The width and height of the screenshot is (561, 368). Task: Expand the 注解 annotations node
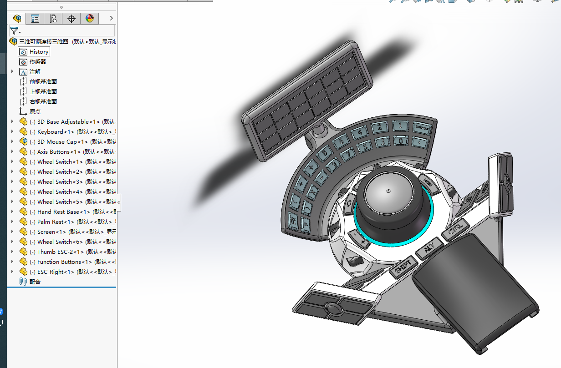(x=12, y=72)
